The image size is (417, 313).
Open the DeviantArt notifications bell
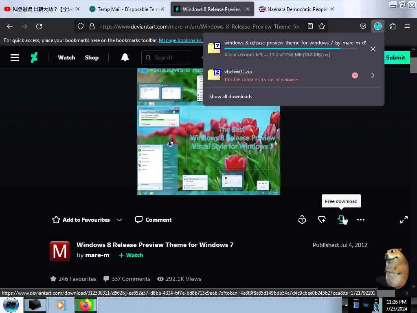click(x=125, y=57)
